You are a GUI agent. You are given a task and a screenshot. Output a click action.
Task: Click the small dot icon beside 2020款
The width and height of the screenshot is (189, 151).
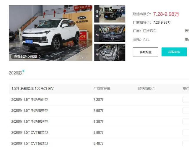pos(23,71)
